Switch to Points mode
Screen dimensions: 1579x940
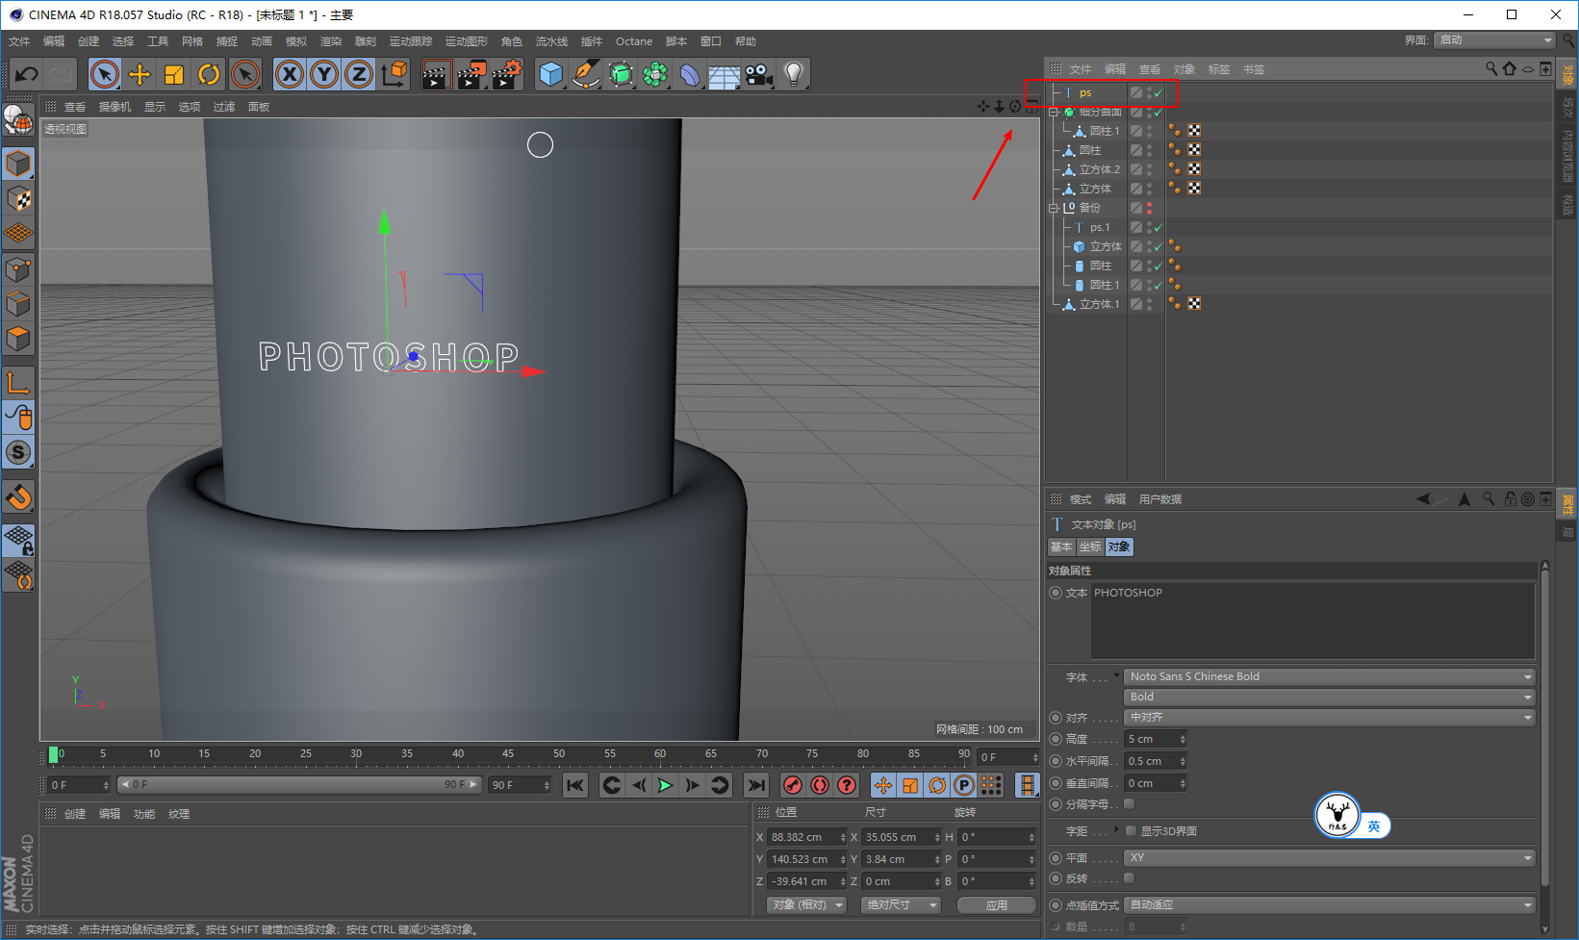point(18,270)
